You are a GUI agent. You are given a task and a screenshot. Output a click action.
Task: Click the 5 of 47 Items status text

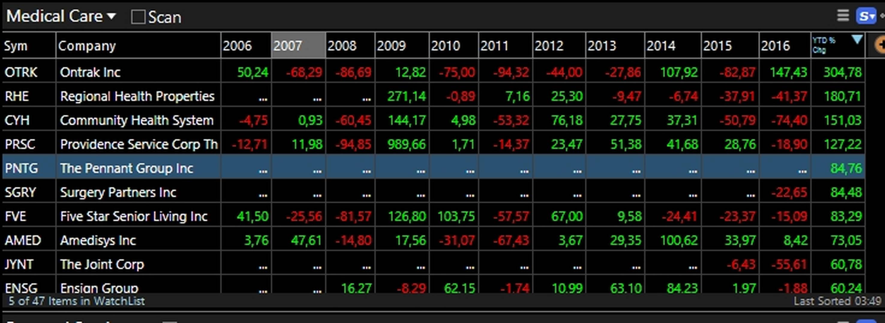(x=76, y=301)
